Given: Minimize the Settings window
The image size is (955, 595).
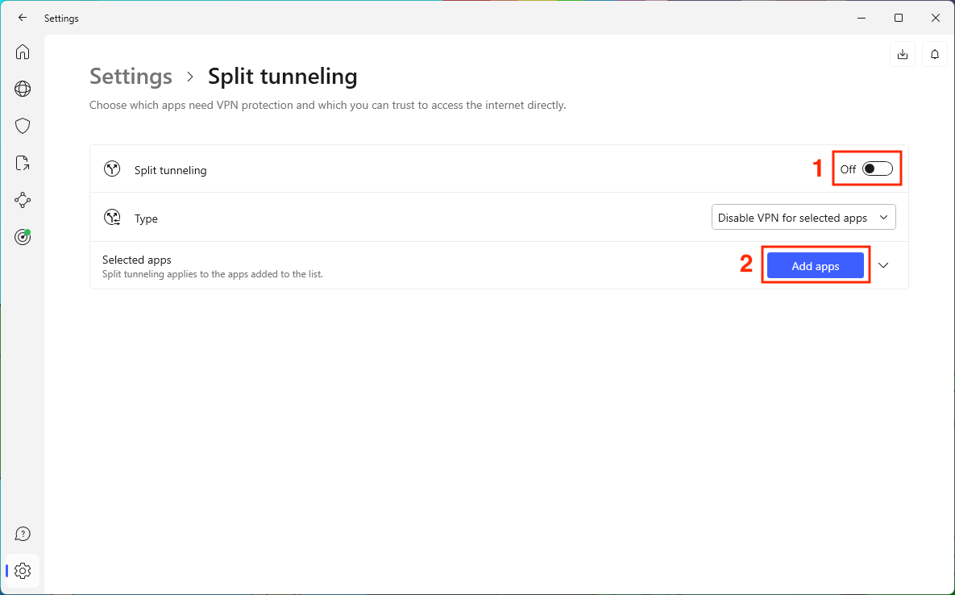Looking at the screenshot, I should 862,18.
